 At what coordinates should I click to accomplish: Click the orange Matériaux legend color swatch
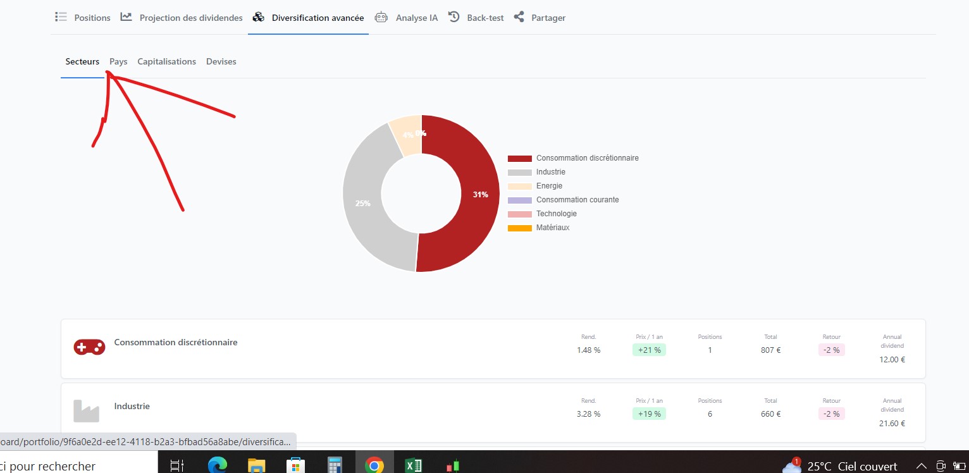tap(519, 228)
